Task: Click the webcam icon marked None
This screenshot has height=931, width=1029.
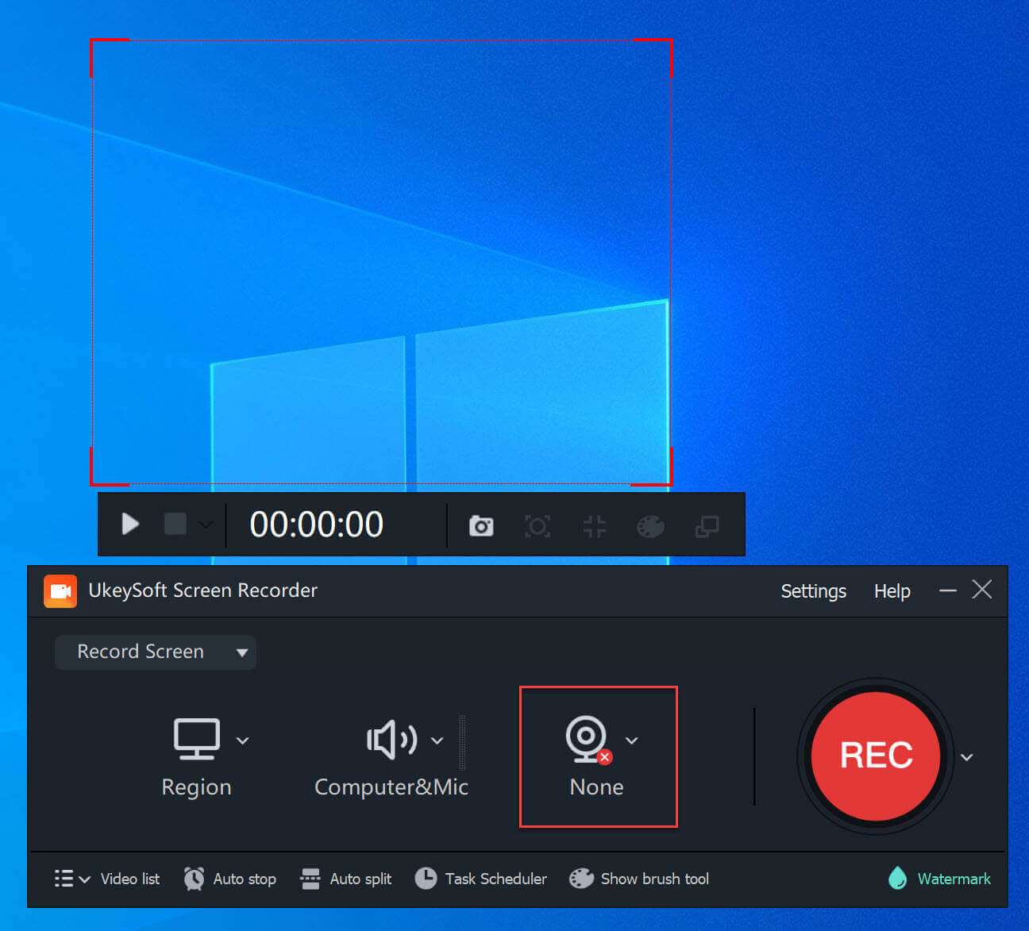Action: (588, 740)
